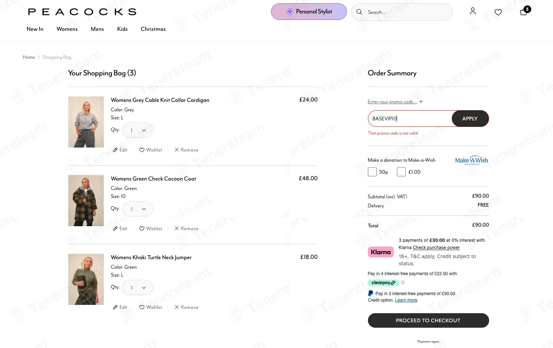Click the heart Wishlist icon for Khaki Jumper
The width and height of the screenshot is (553, 348).
point(142,307)
